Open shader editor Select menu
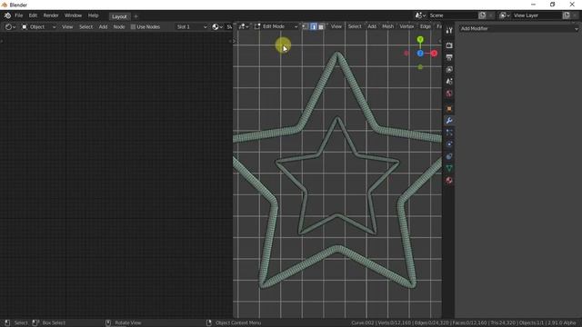Viewport: 582px width, 327px height. 86,27
